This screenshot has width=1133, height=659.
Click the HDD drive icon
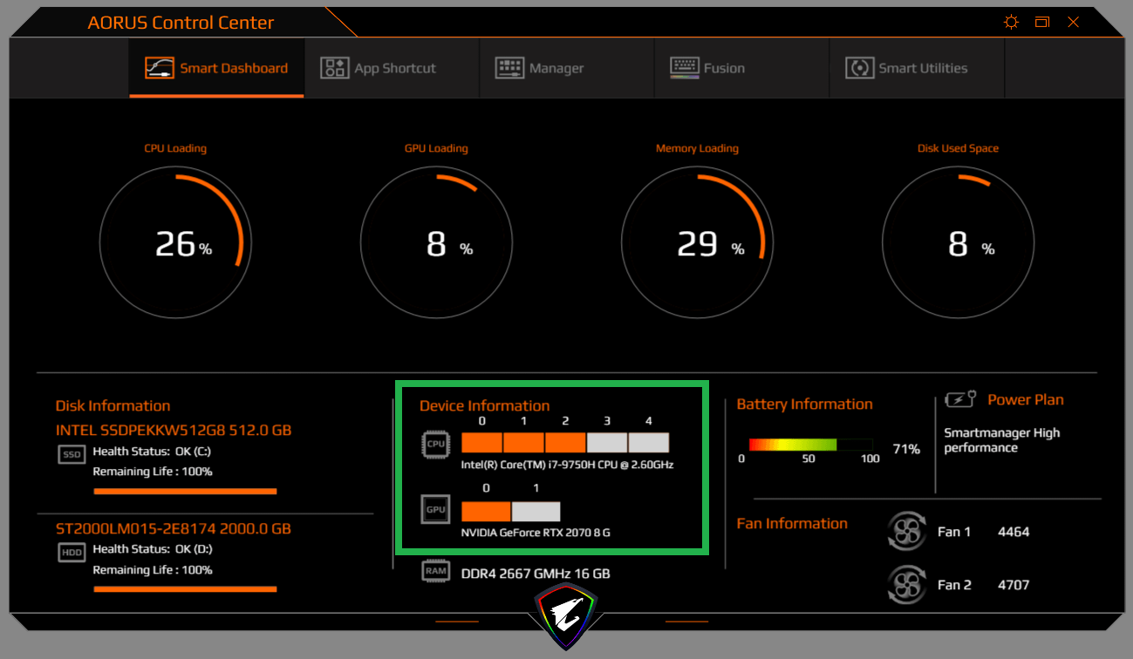pyautogui.click(x=72, y=552)
